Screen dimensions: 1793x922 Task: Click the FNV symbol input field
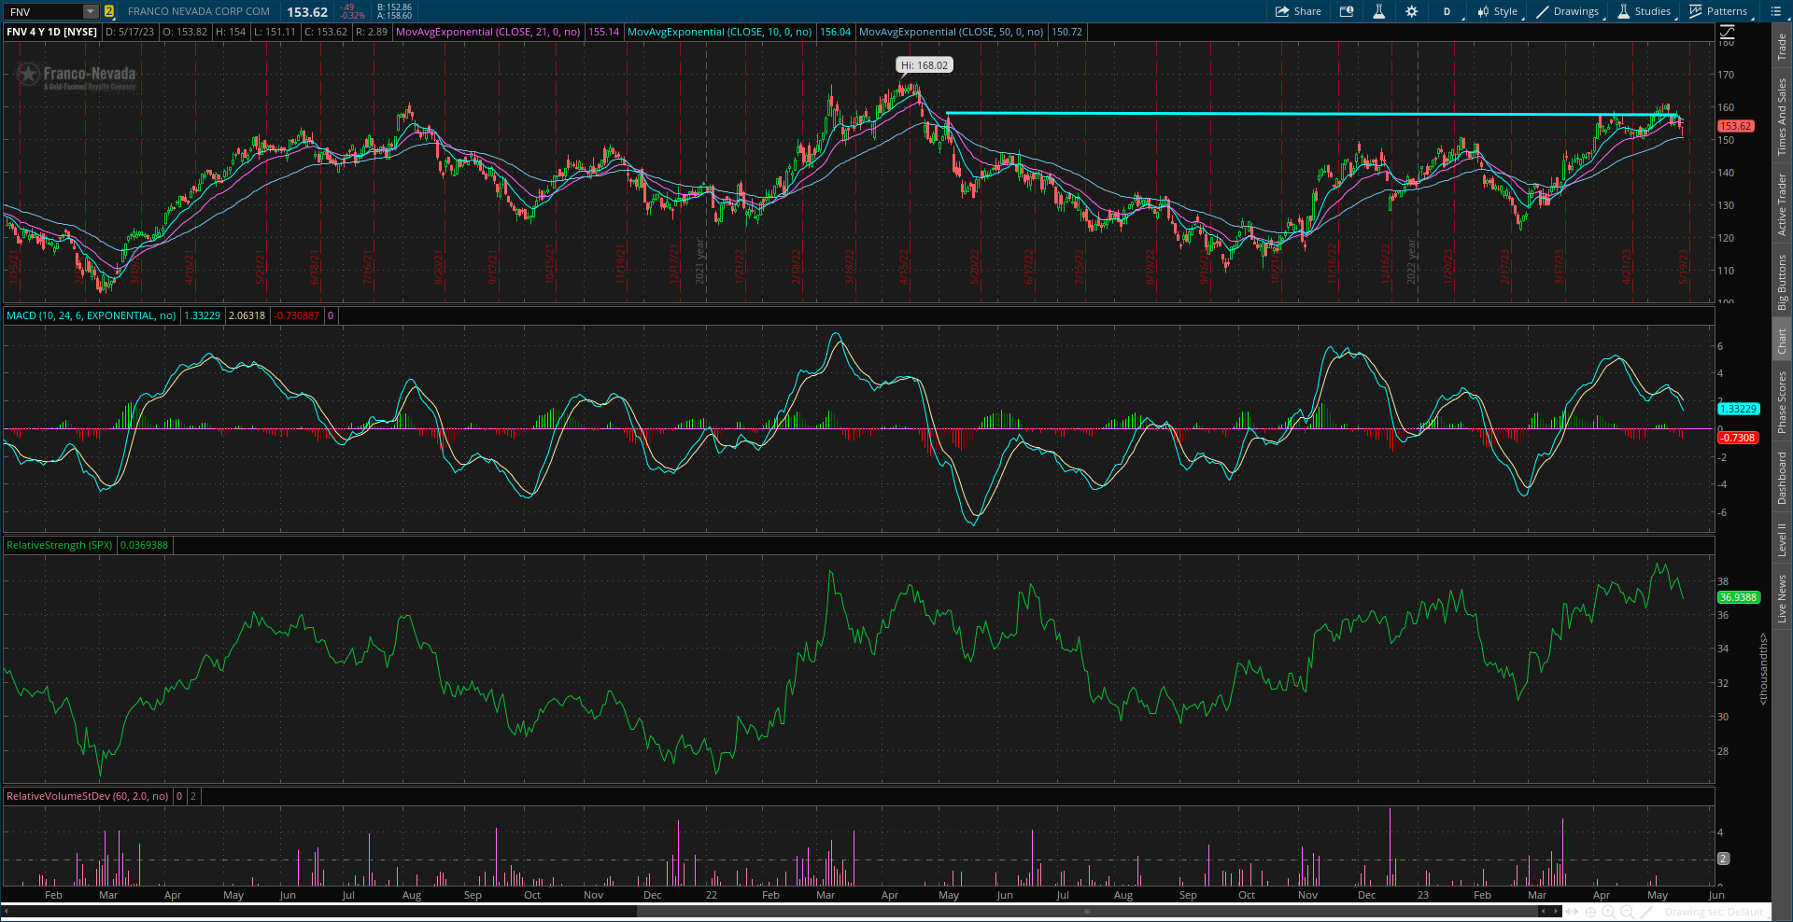pos(43,11)
